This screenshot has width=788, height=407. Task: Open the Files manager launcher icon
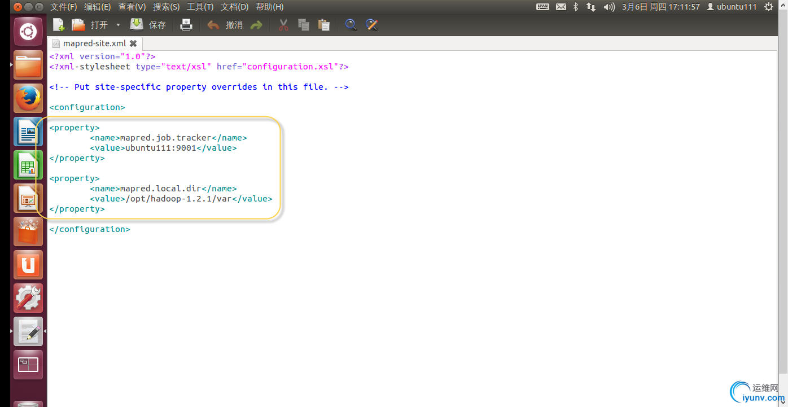click(x=28, y=65)
